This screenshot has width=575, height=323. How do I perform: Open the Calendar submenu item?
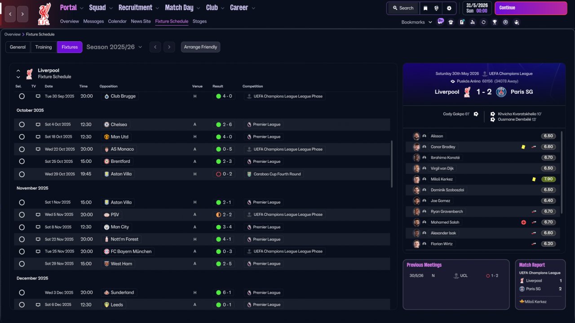tap(117, 21)
